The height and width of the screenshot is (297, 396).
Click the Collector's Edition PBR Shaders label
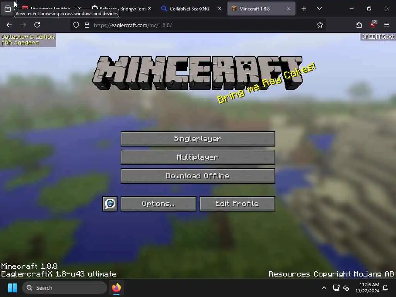[x=28, y=40]
